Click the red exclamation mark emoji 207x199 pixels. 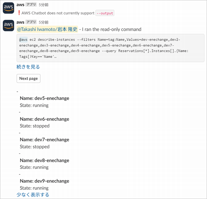point(19,13)
